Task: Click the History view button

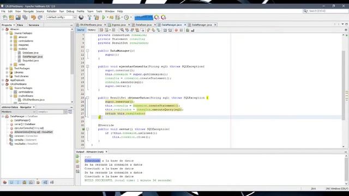Action: point(92,30)
